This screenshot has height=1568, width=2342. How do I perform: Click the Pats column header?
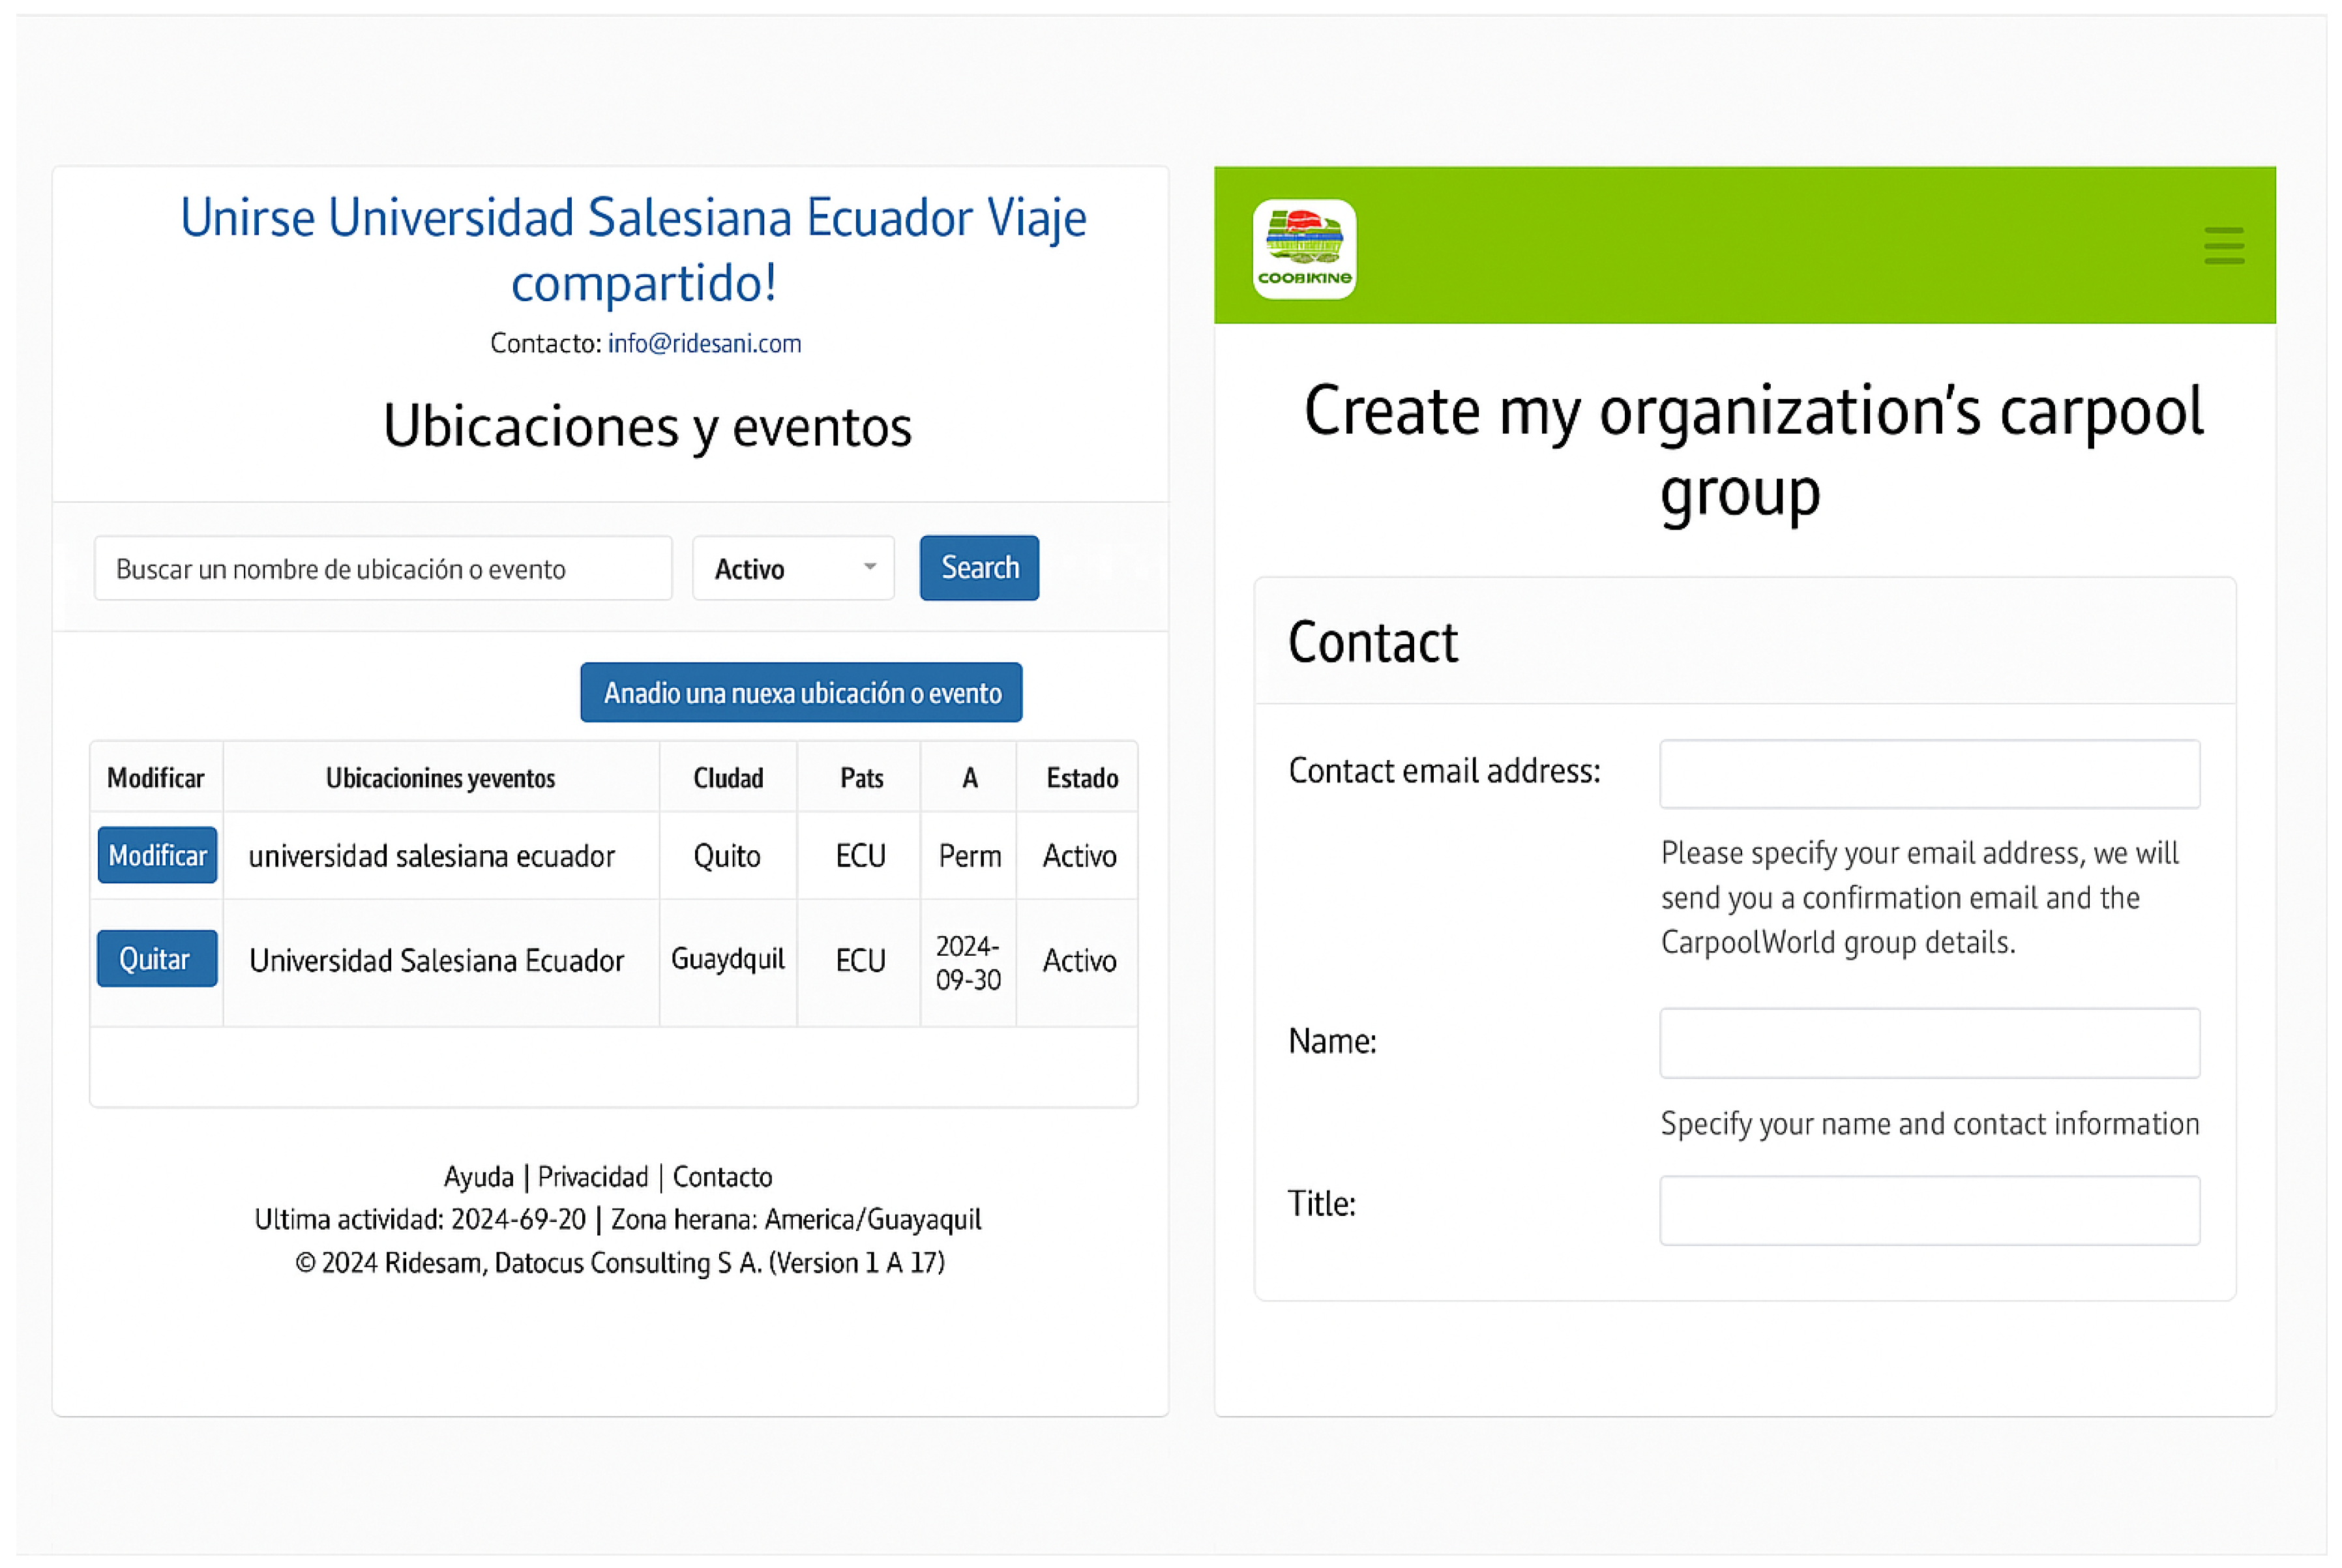(859, 777)
